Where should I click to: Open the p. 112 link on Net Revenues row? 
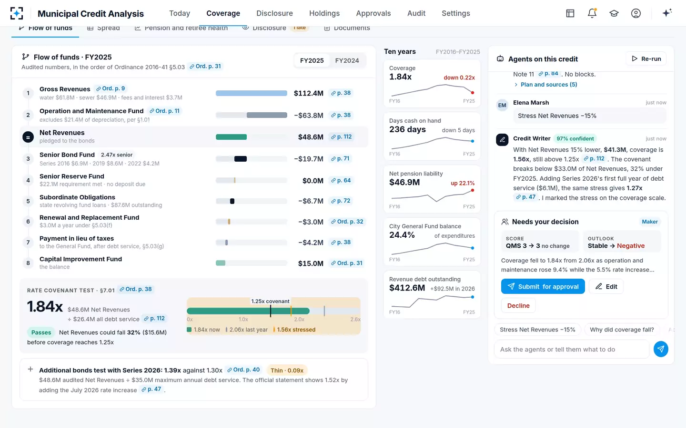341,137
